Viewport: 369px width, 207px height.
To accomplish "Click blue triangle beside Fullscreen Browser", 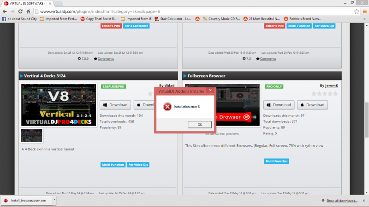I will tap(185, 76).
